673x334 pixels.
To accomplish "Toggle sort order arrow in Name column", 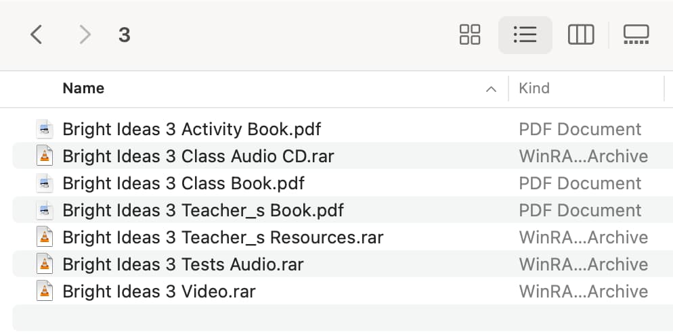I will tap(491, 89).
